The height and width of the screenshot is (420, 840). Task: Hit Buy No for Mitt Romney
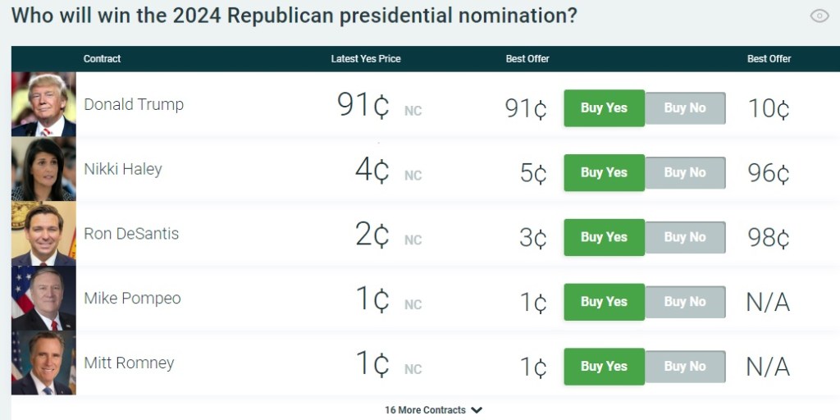[685, 367]
